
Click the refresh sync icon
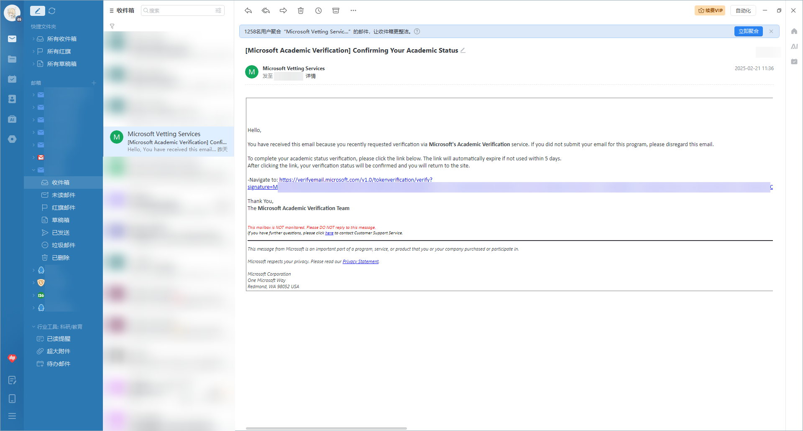52,11
